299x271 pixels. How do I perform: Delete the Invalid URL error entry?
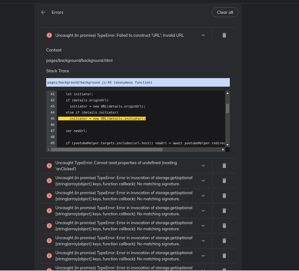coord(224,35)
